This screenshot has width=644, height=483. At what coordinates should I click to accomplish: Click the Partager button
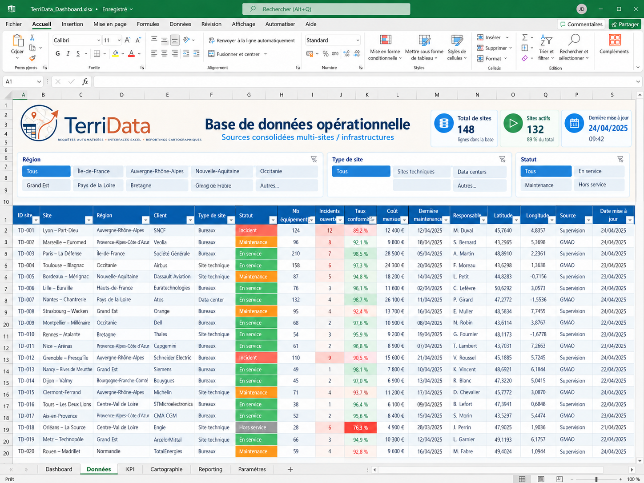pos(625,24)
